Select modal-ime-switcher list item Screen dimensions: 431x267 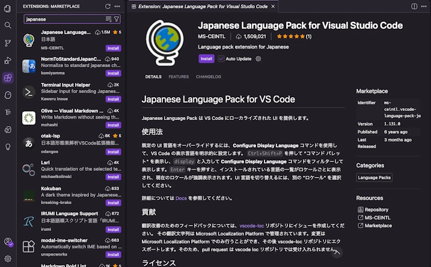(x=72, y=247)
